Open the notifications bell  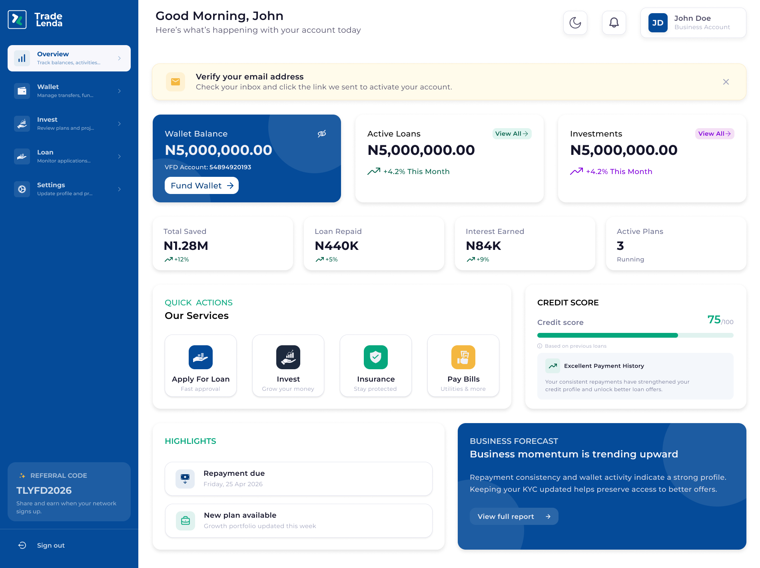click(x=614, y=23)
